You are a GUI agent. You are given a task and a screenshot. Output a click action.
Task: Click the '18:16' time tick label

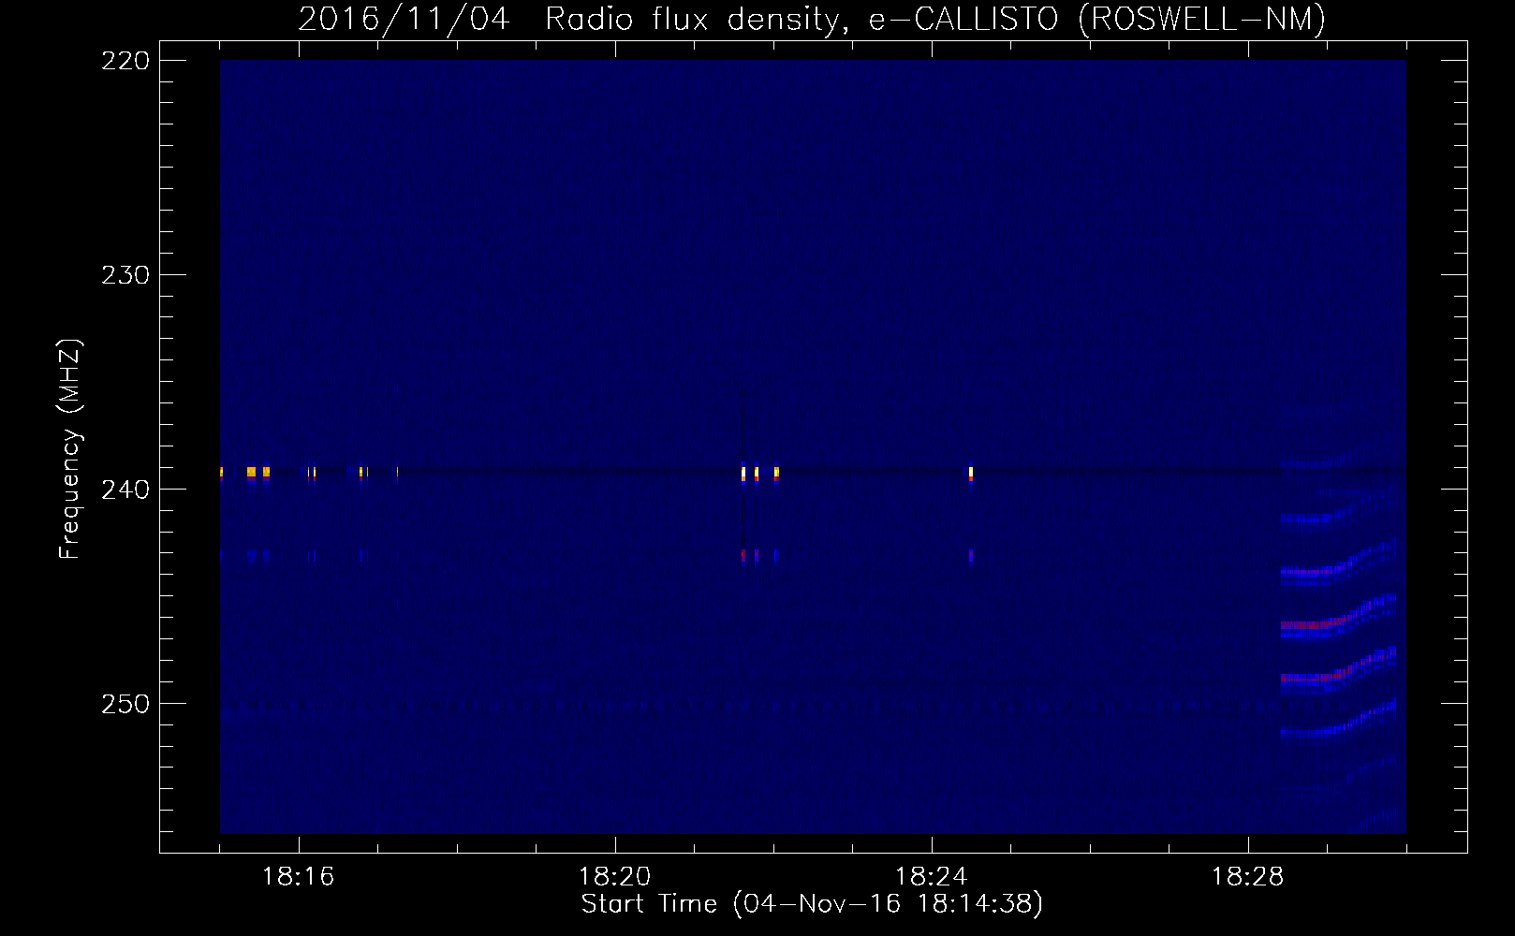click(298, 877)
